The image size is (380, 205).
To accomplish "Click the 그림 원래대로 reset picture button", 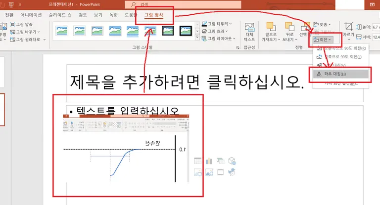I will pos(25,40).
